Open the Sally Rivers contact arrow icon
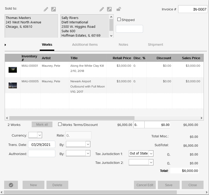 (x=109, y=9)
